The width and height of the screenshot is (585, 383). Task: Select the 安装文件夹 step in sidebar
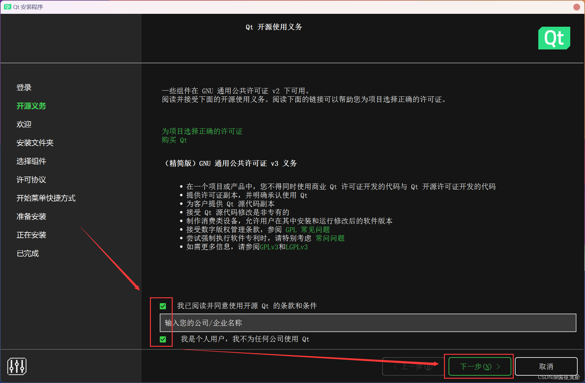click(35, 143)
